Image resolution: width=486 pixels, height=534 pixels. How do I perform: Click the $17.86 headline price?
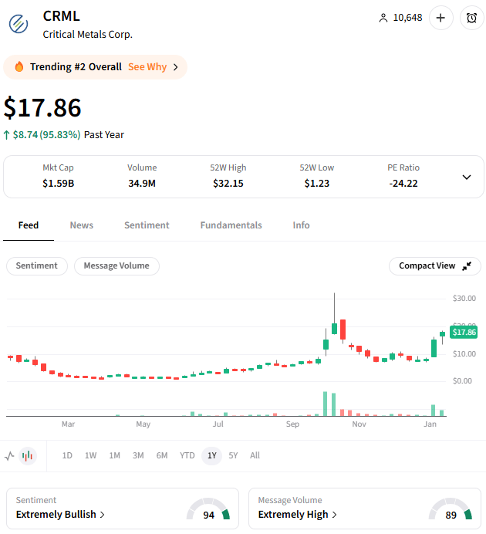point(42,107)
